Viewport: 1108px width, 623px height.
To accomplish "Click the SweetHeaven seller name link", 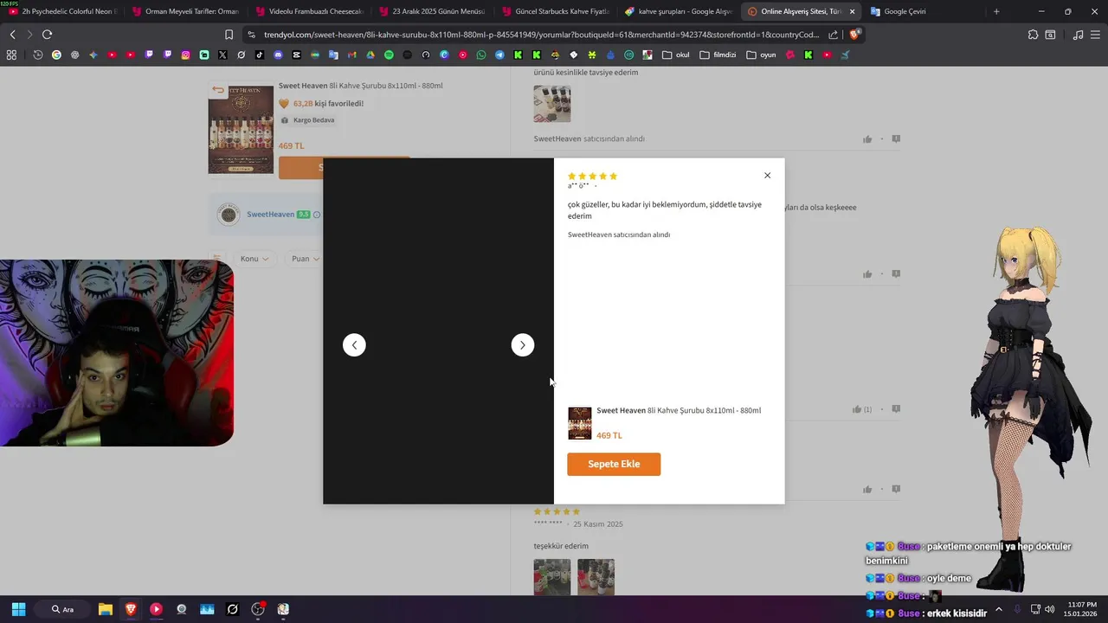I will point(270,214).
